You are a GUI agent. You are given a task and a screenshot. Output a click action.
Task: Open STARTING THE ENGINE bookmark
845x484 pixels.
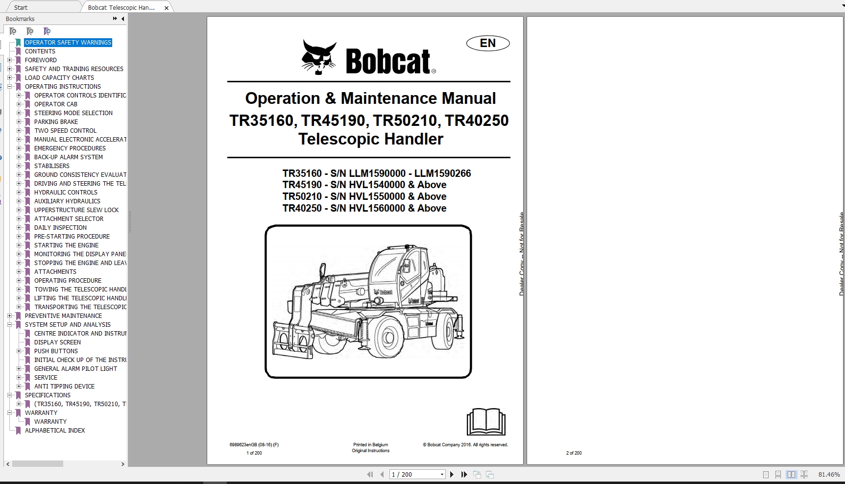coord(66,245)
